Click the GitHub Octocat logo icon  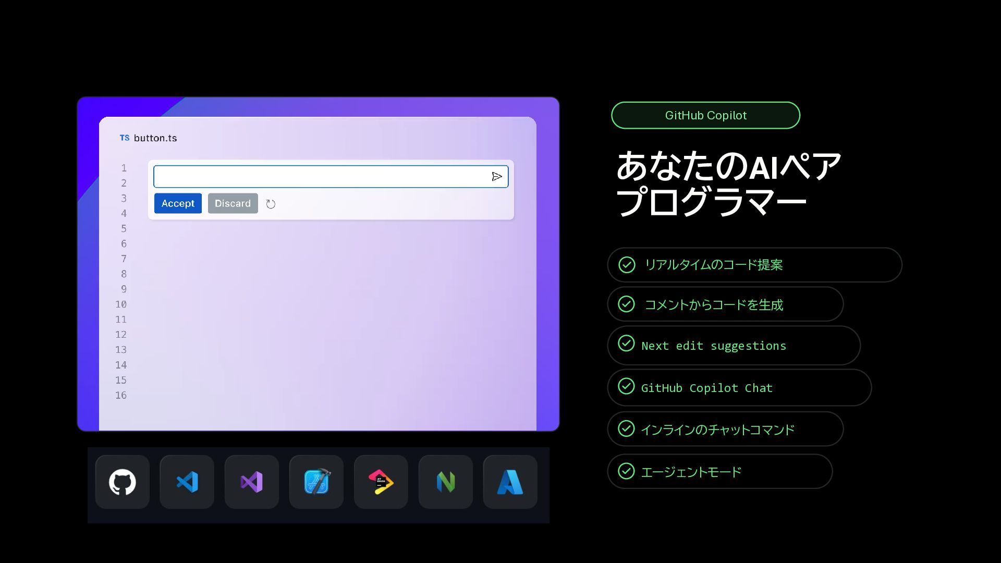123,482
